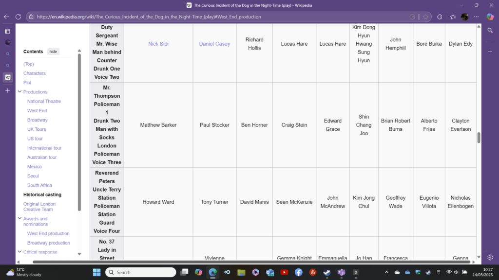
Task: Reload the Wikipedia page
Action: click(x=18, y=17)
